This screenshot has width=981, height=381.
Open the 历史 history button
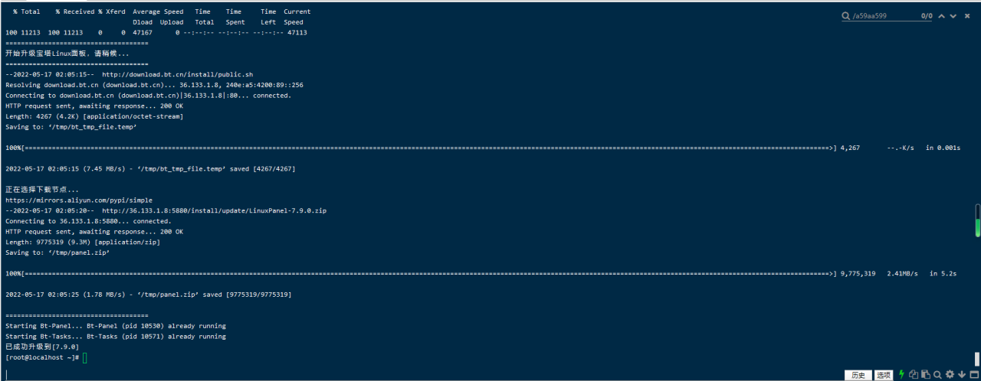pyautogui.click(x=857, y=375)
